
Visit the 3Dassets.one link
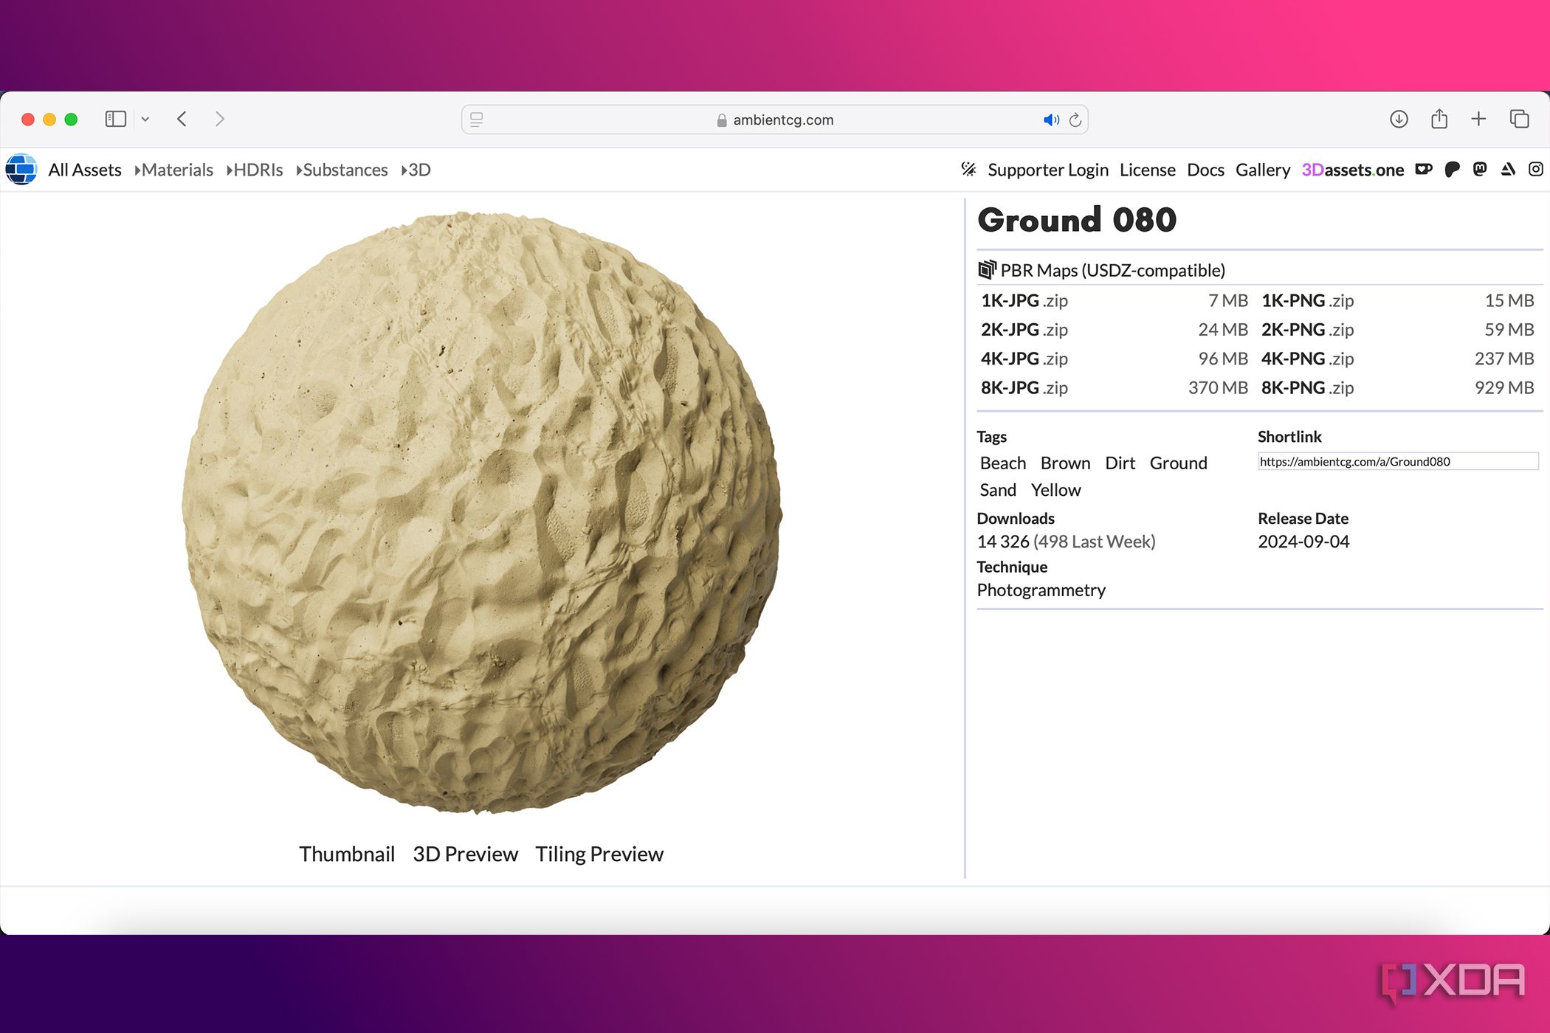point(1353,170)
